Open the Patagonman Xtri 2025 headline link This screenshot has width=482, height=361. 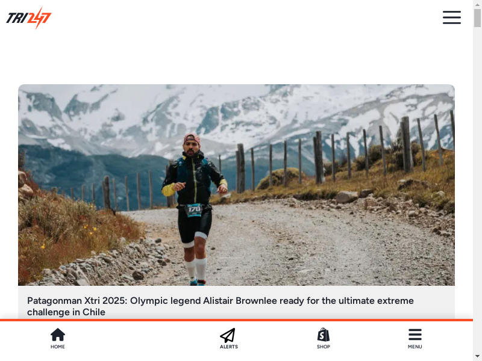coord(221,306)
